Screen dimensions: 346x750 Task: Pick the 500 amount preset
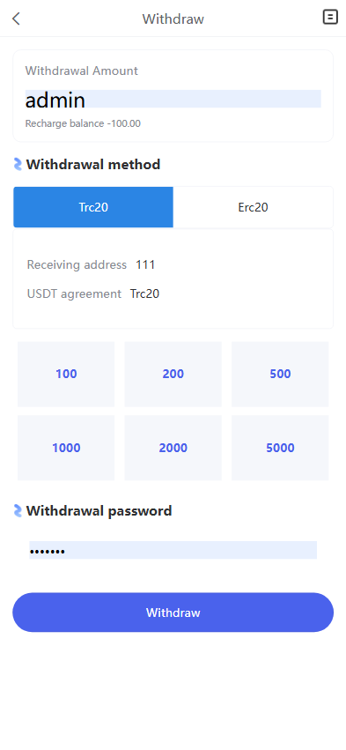(280, 374)
